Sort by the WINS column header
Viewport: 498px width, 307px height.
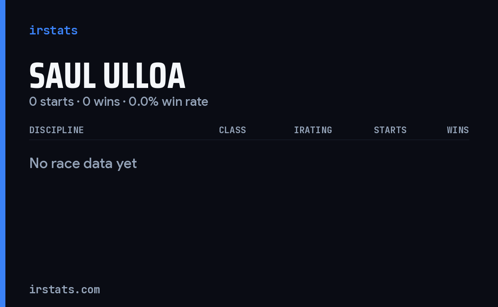click(458, 130)
